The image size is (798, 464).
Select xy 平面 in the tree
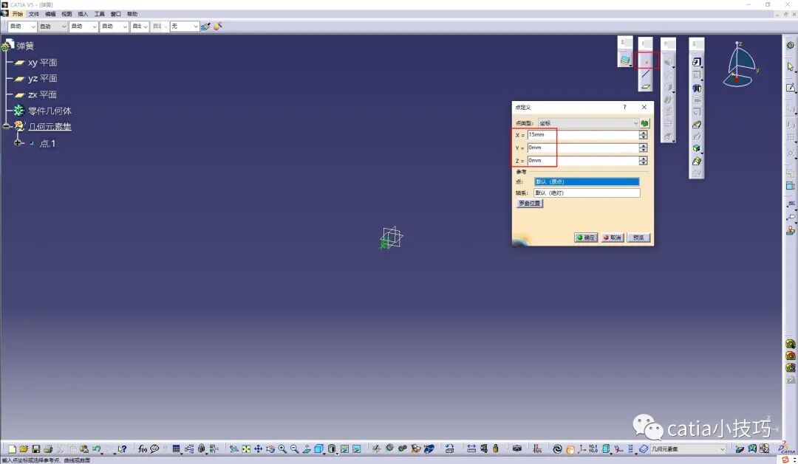(x=42, y=63)
